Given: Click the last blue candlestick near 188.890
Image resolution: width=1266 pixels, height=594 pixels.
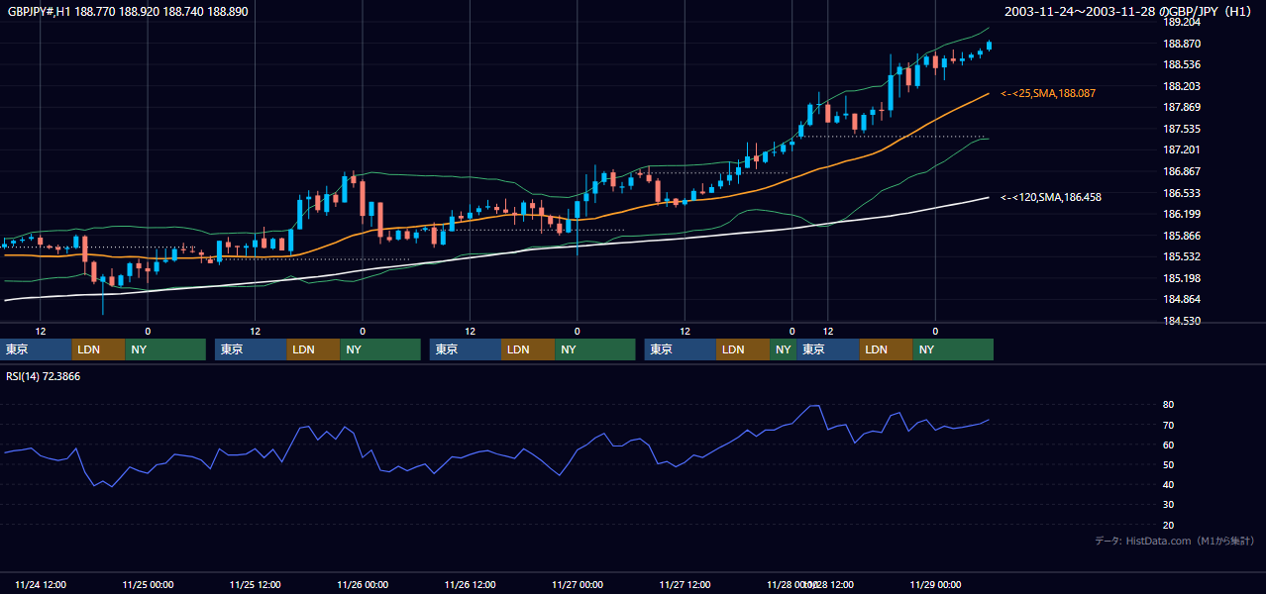Looking at the screenshot, I should point(989,45).
